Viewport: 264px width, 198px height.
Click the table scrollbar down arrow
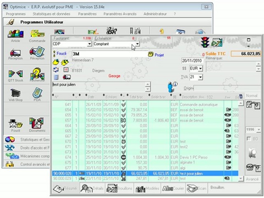(241, 178)
